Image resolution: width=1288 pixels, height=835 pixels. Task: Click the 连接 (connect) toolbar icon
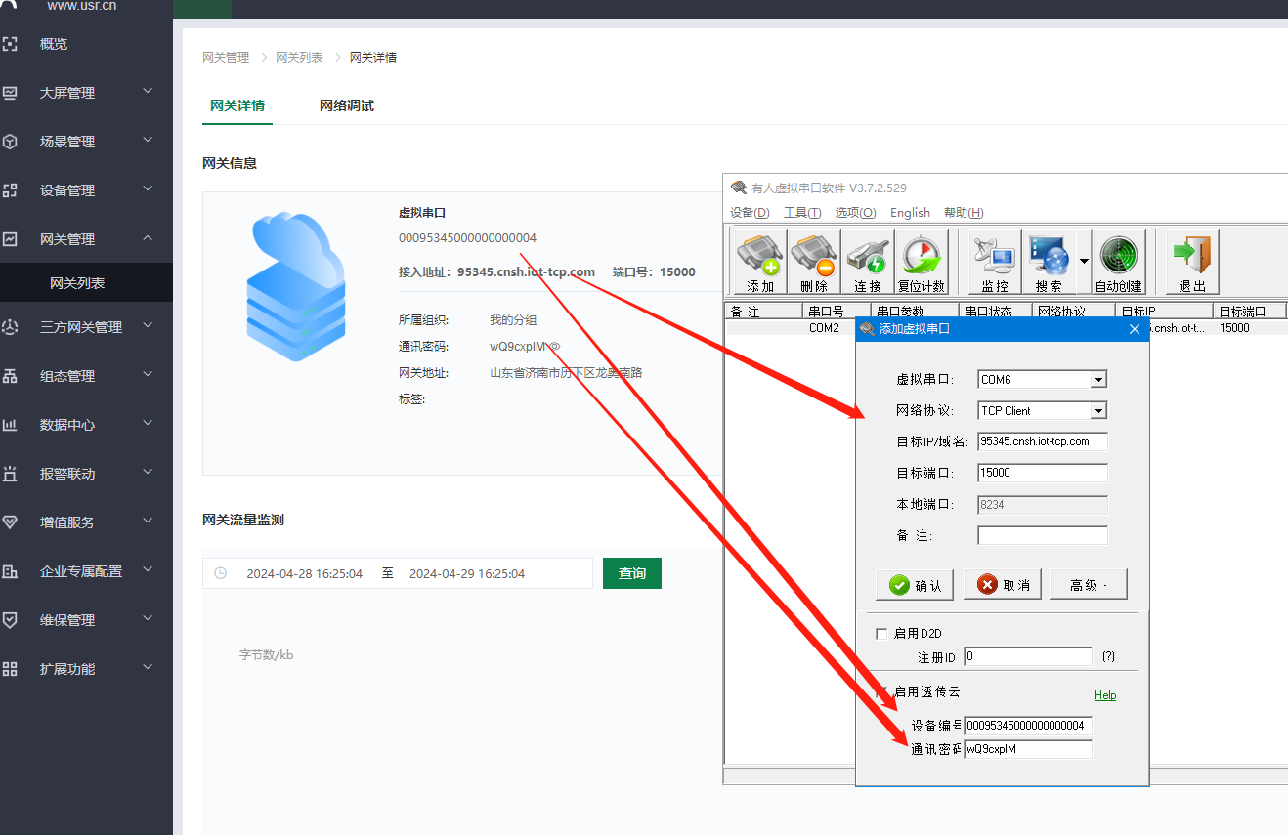tap(868, 261)
